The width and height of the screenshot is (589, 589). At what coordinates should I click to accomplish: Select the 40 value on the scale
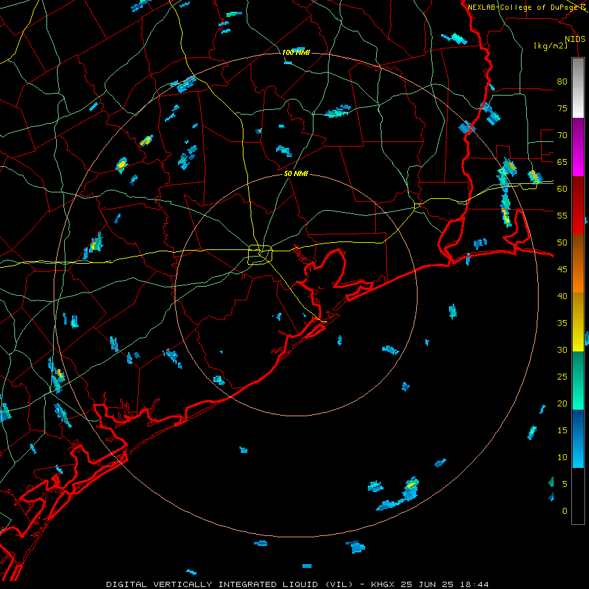coord(562,296)
